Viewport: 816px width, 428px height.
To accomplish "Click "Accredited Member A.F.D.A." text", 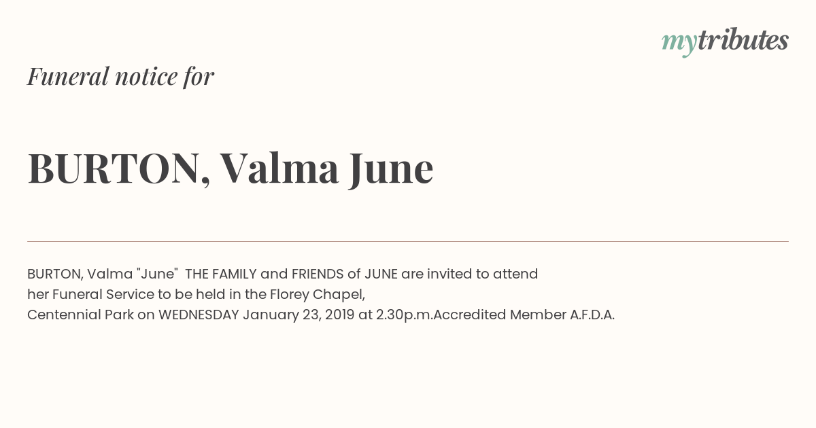I will tap(524, 315).
